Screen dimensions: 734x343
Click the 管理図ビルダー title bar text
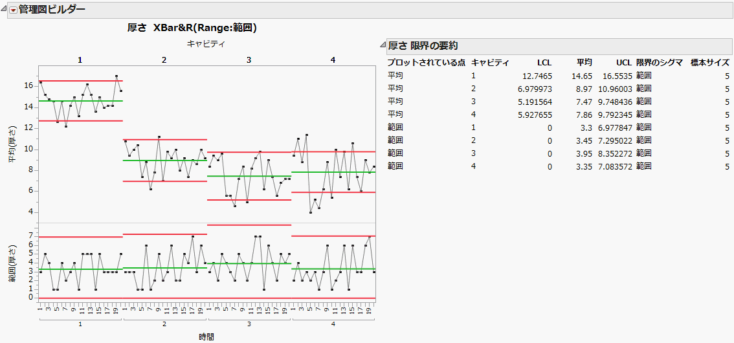point(52,9)
